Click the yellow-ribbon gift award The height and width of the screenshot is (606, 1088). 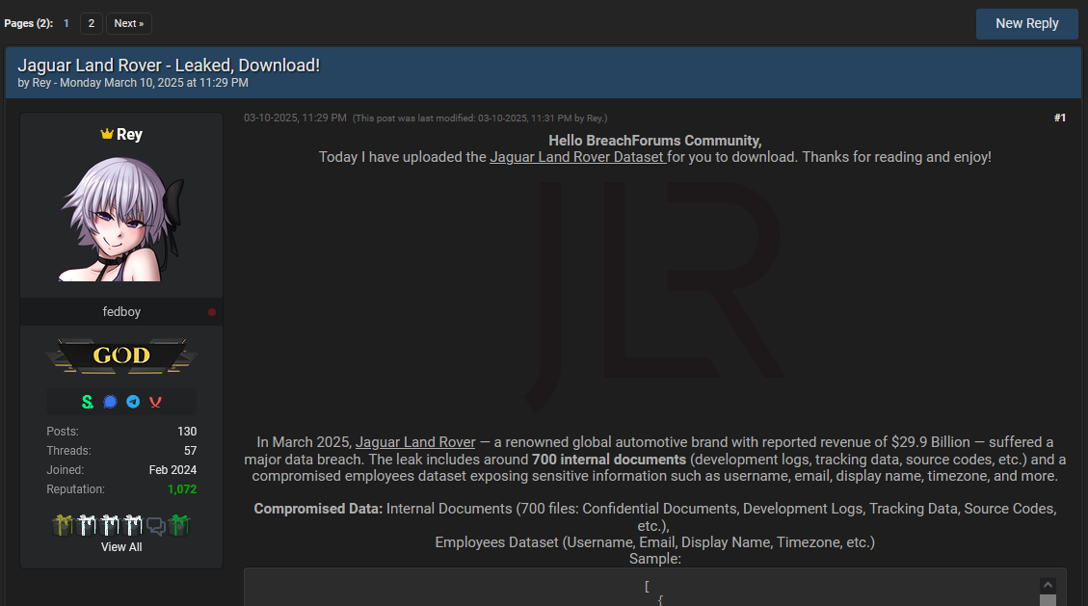click(x=63, y=526)
